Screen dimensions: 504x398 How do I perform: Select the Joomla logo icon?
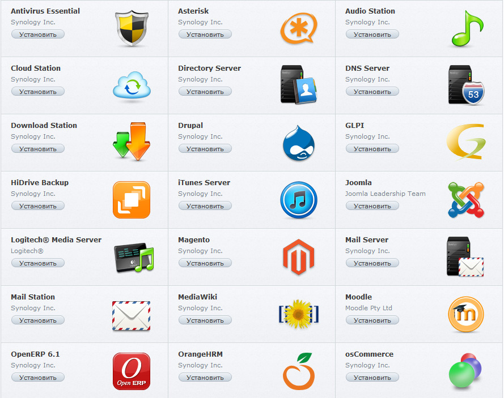tap(466, 200)
